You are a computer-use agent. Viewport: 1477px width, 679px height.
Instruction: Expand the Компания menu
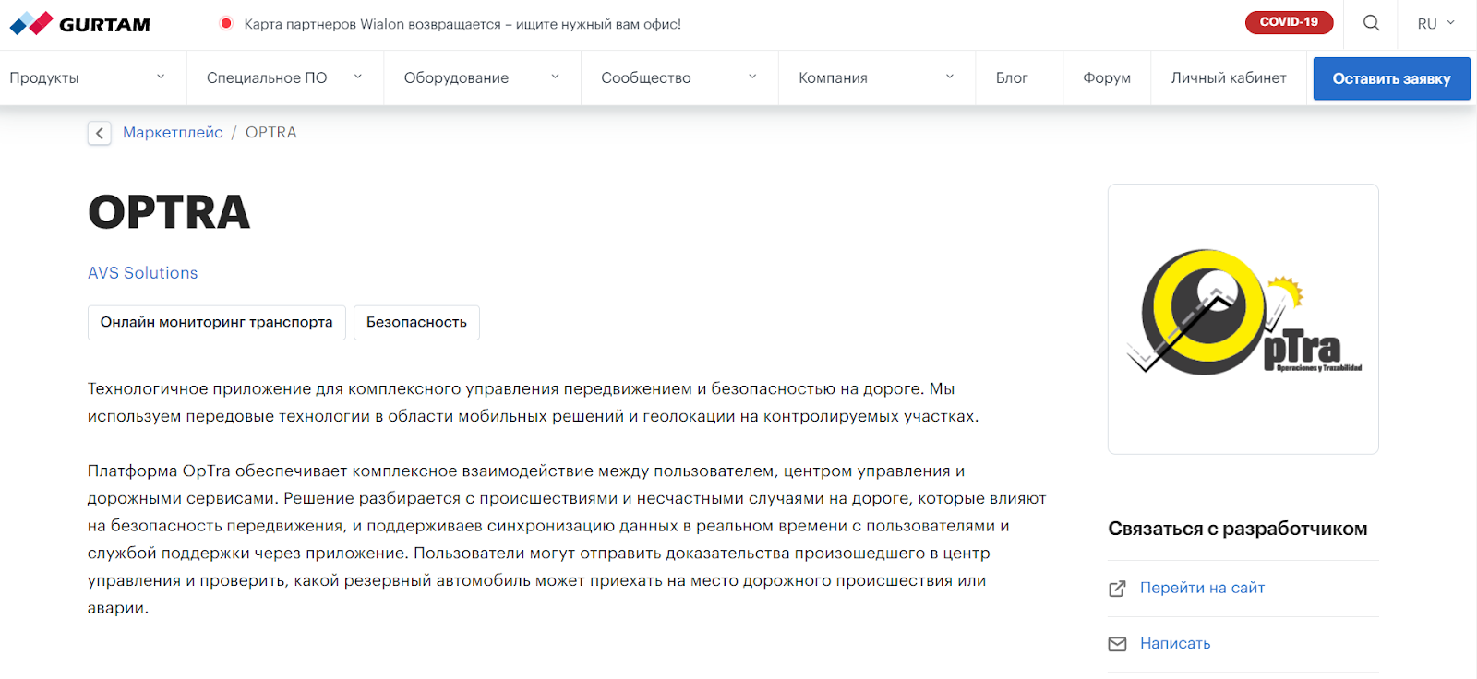(877, 78)
